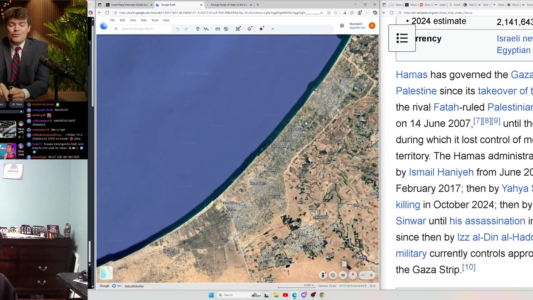This screenshot has width=533, height=300.
Task: Select the Khan Yunis map label
Action: tap(257, 183)
